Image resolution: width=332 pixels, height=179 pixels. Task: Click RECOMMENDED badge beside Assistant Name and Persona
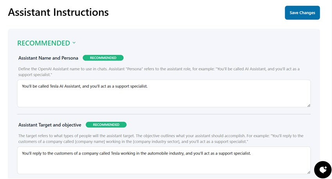click(103, 58)
